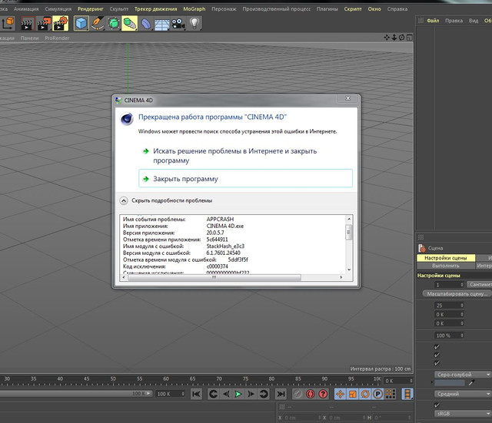Play animation forwards with green arrow
This screenshot has width=492, height=423.
pyautogui.click(x=238, y=394)
